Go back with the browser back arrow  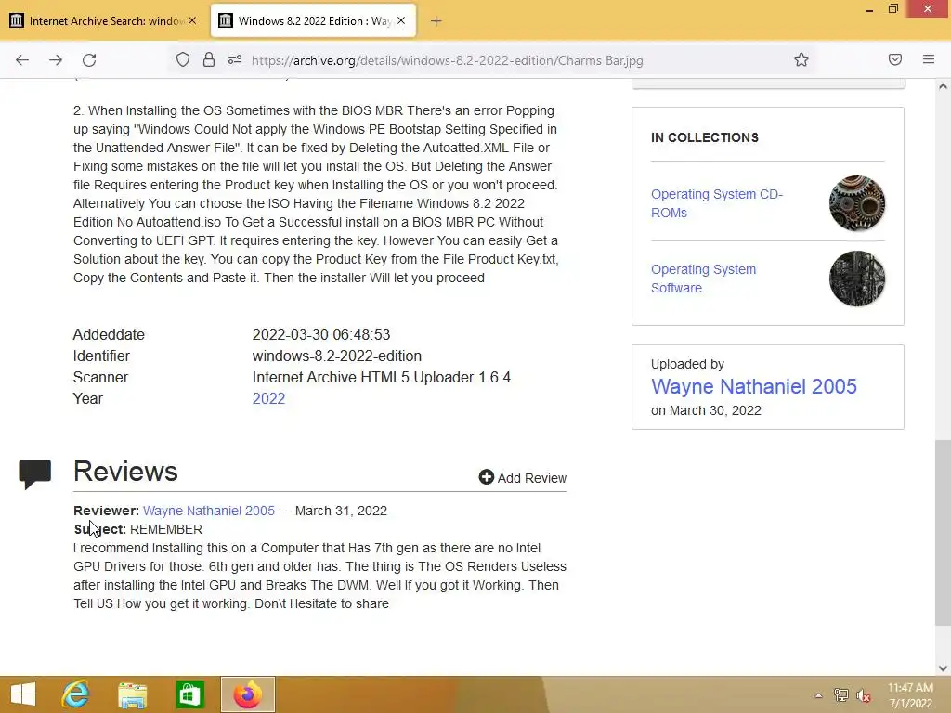coord(22,60)
